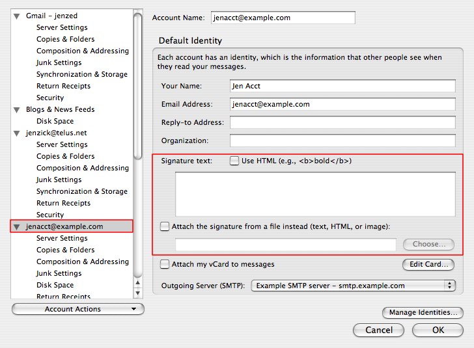Screen dimensions: 474x348
Task: Check Attach the signature from a file
Action: click(x=165, y=227)
